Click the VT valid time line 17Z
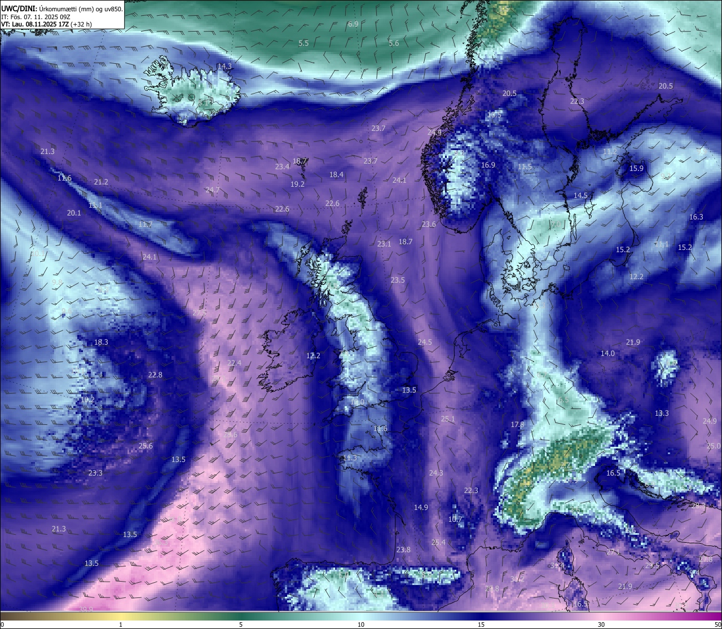 [x=46, y=25]
